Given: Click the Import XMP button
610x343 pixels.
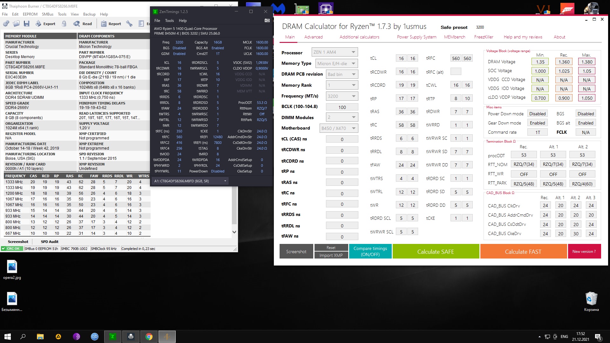Looking at the screenshot, I should tap(331, 255).
